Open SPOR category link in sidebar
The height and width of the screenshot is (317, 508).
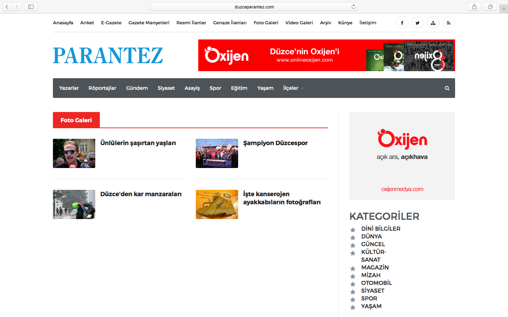(369, 298)
